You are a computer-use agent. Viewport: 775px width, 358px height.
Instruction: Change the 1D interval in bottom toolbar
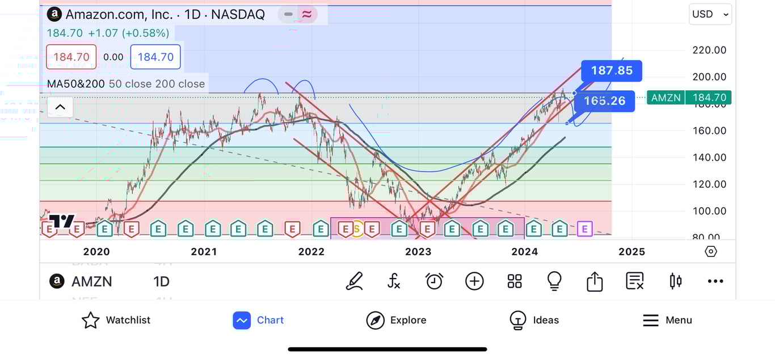(161, 281)
